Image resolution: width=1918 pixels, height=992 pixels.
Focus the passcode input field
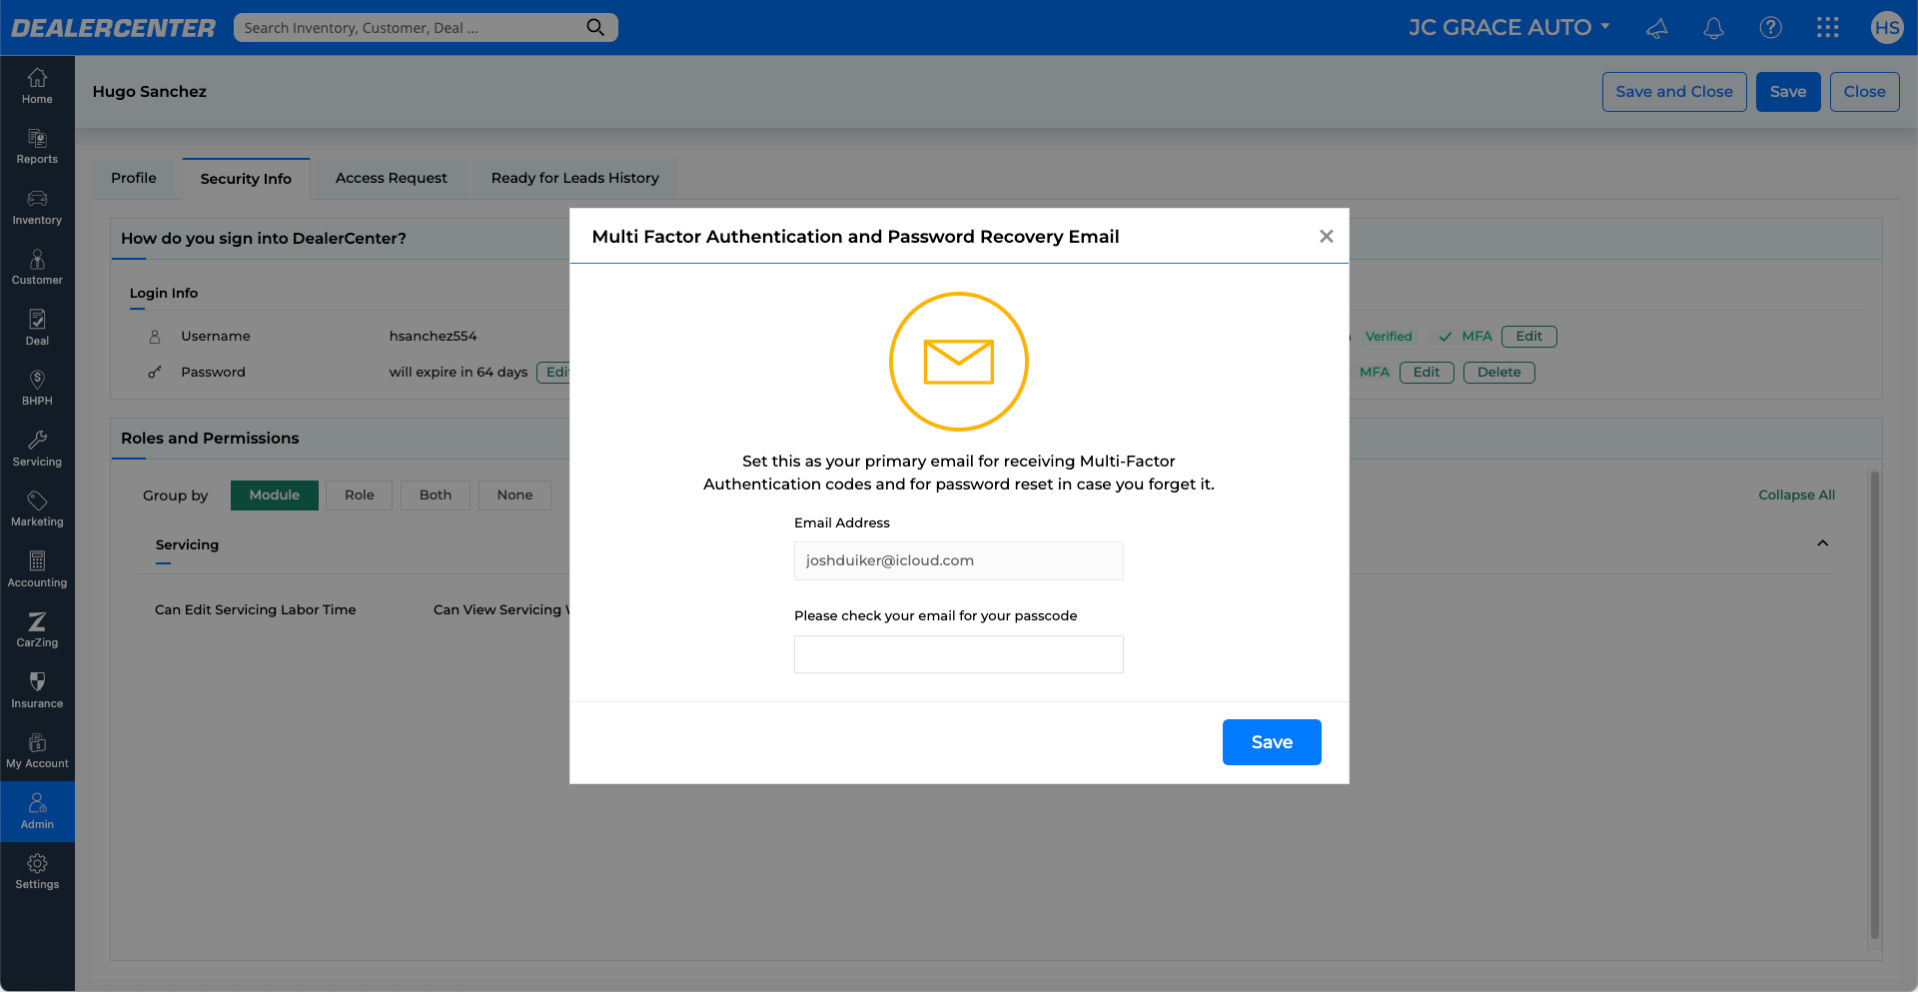(x=959, y=654)
